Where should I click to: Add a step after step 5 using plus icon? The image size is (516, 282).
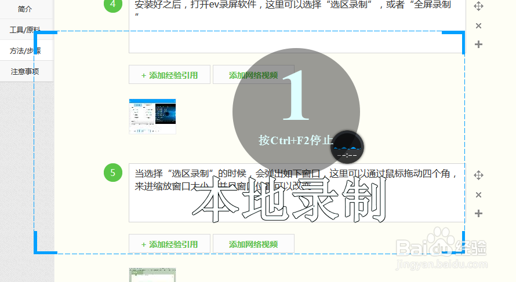click(478, 214)
